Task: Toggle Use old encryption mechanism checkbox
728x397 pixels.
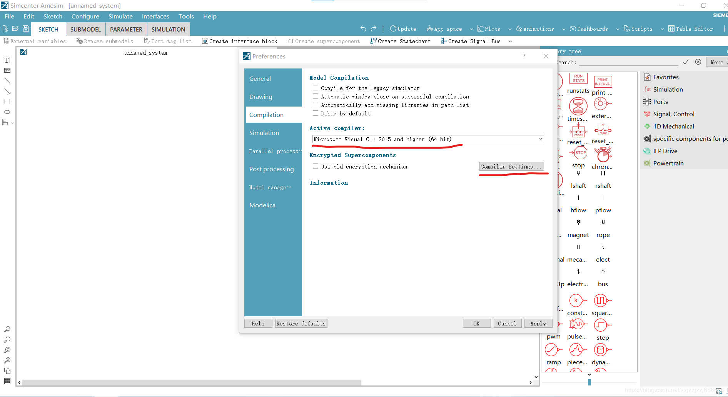Action: pyautogui.click(x=316, y=166)
